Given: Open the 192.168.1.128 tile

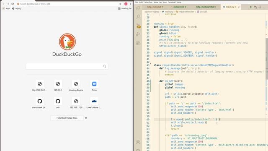Looking at the screenshot, I should 76,103.
